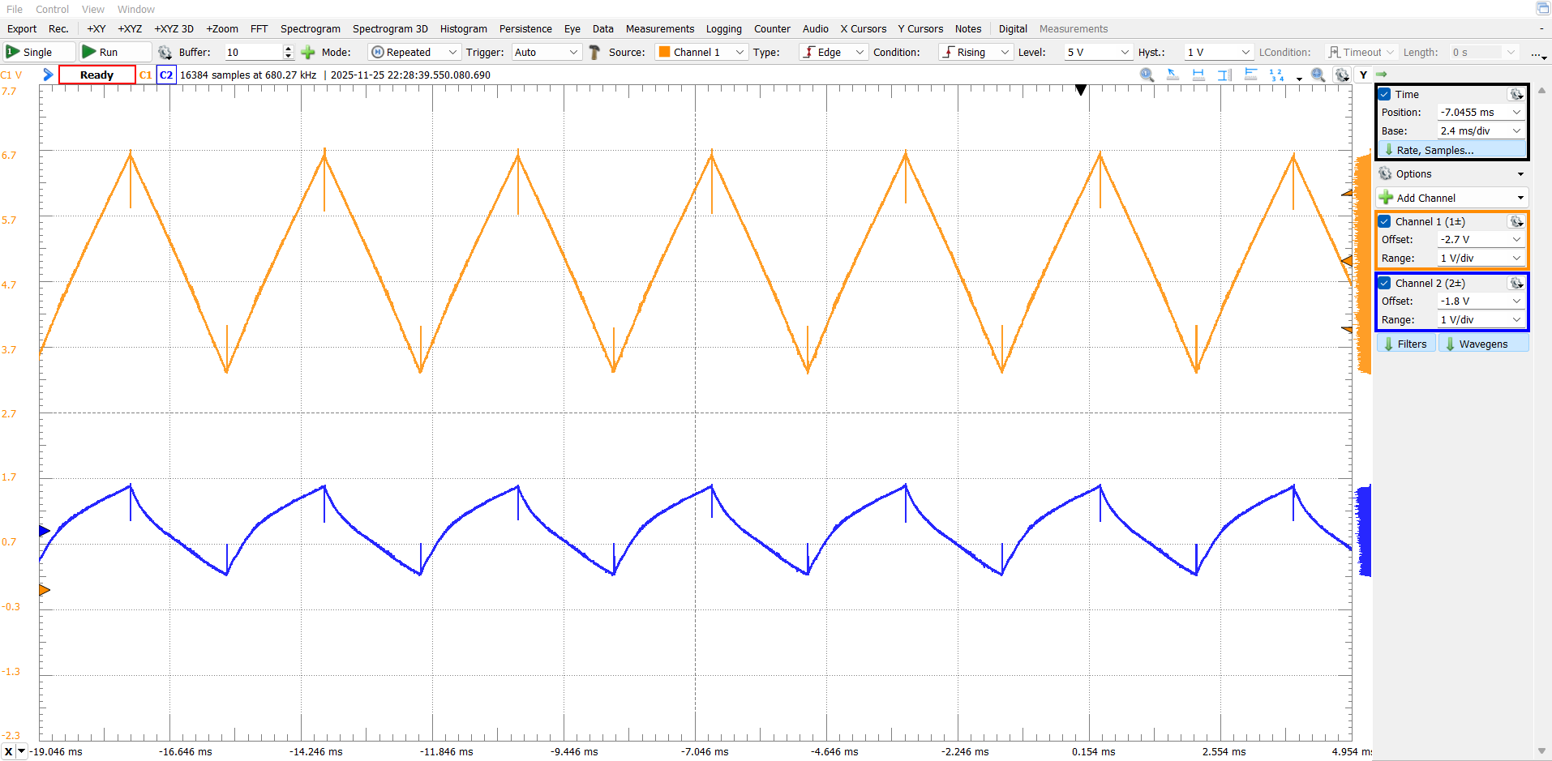Screen dimensions: 1552x761
Task: Click the C2 channel indicator box
Action: coord(166,75)
